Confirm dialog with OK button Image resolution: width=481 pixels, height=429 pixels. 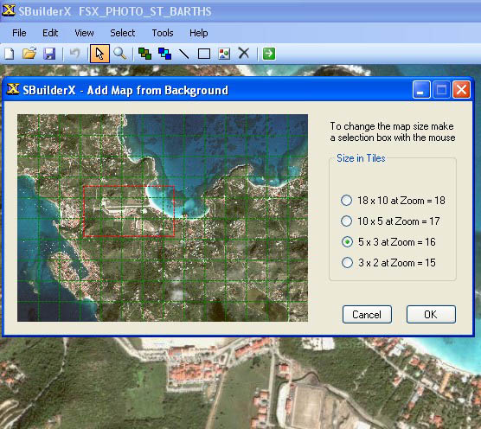tap(431, 314)
